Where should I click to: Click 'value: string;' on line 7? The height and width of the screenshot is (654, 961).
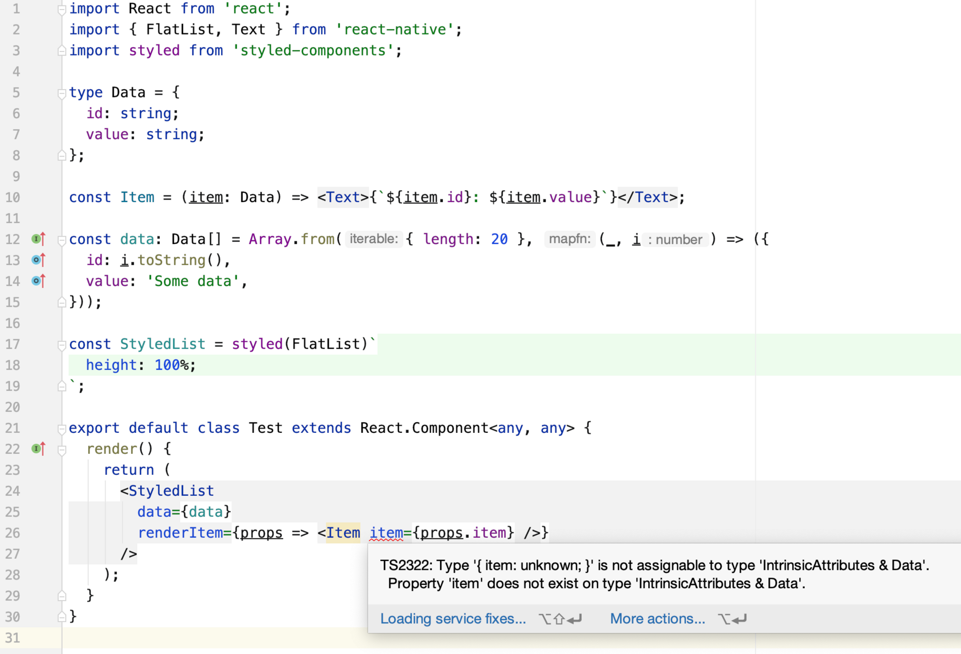pyautogui.click(x=145, y=135)
